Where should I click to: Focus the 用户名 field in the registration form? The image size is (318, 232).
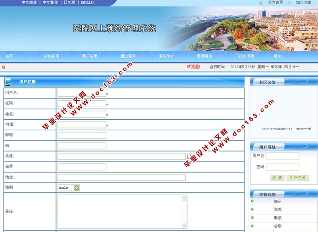point(82,93)
